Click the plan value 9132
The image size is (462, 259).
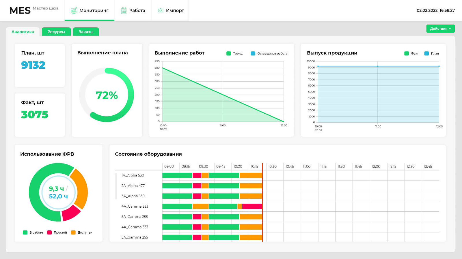pyautogui.click(x=33, y=65)
